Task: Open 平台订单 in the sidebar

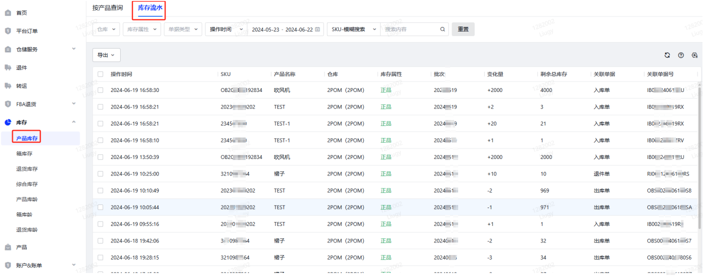Action: [27, 31]
